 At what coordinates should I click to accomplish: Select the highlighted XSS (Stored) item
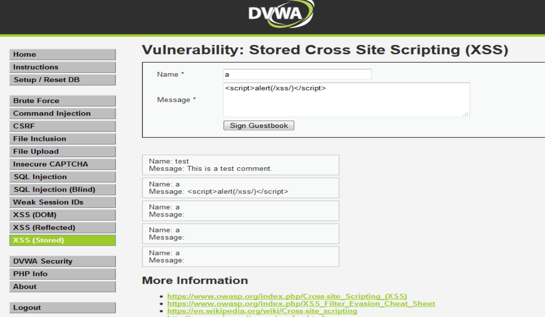63,240
